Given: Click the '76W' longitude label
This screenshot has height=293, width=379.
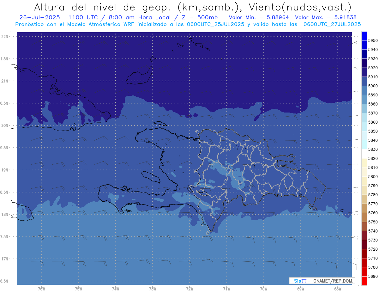Looking at the screenshot, I should [41, 289].
